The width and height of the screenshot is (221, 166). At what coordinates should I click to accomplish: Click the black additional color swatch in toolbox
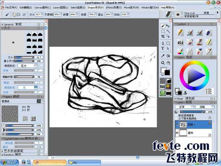coord(167,73)
